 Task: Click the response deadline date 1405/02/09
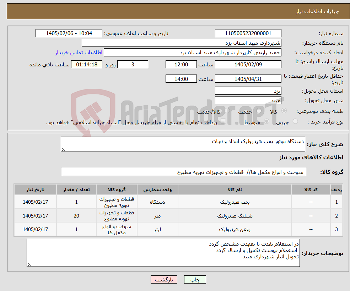pos(248,65)
